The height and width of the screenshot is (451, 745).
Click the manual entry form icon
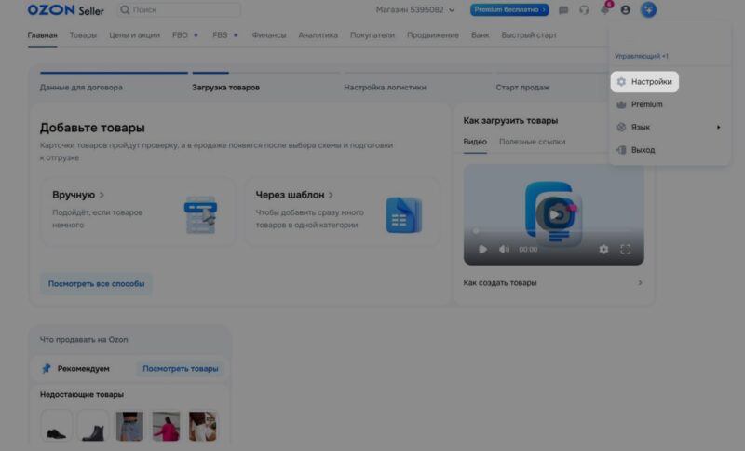coord(201,215)
